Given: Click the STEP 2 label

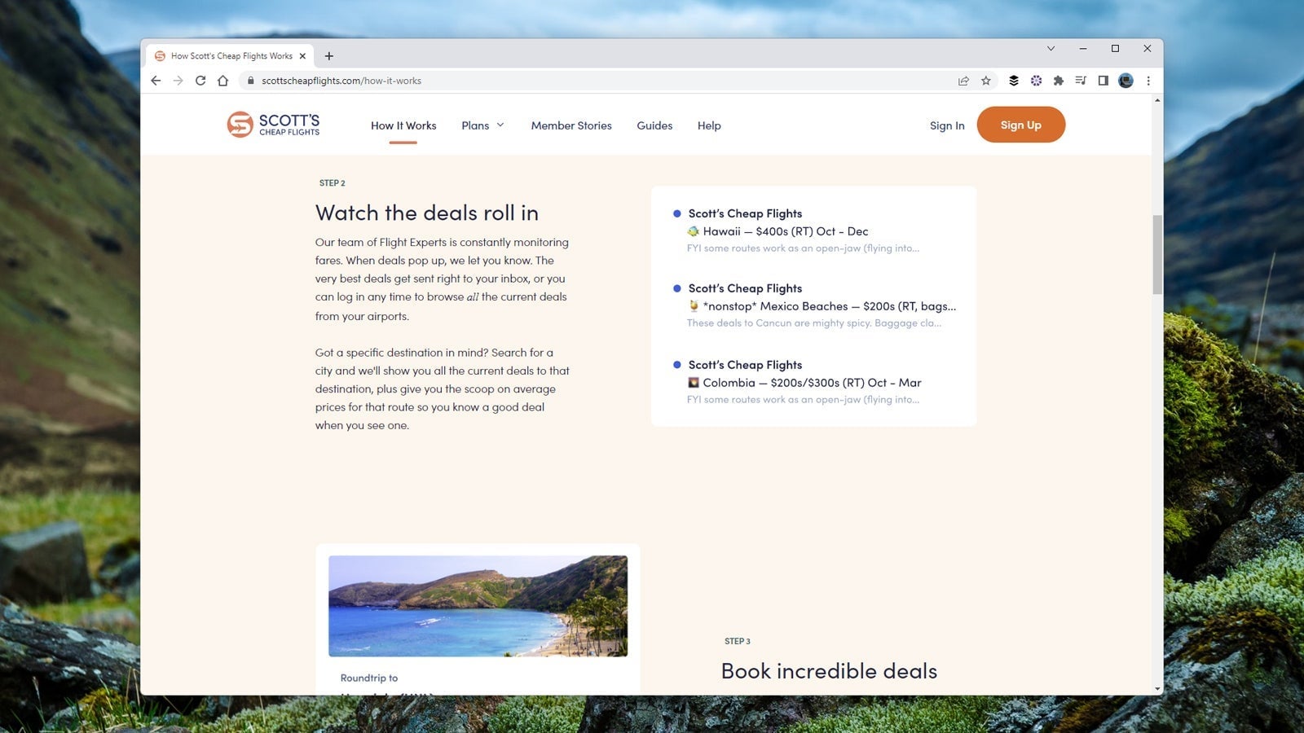Looking at the screenshot, I should 333,183.
